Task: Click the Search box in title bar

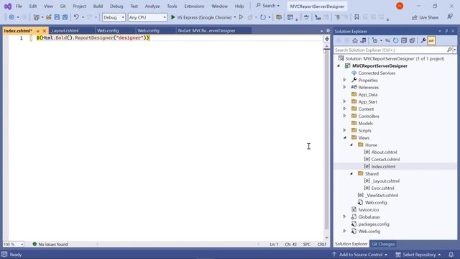Action: (267, 6)
